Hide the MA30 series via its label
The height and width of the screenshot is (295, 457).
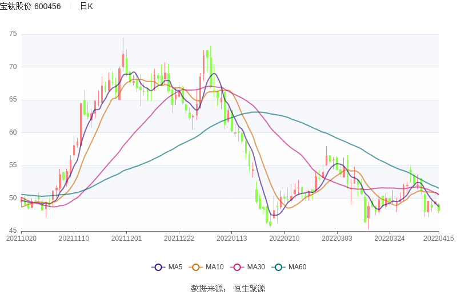(x=256, y=267)
